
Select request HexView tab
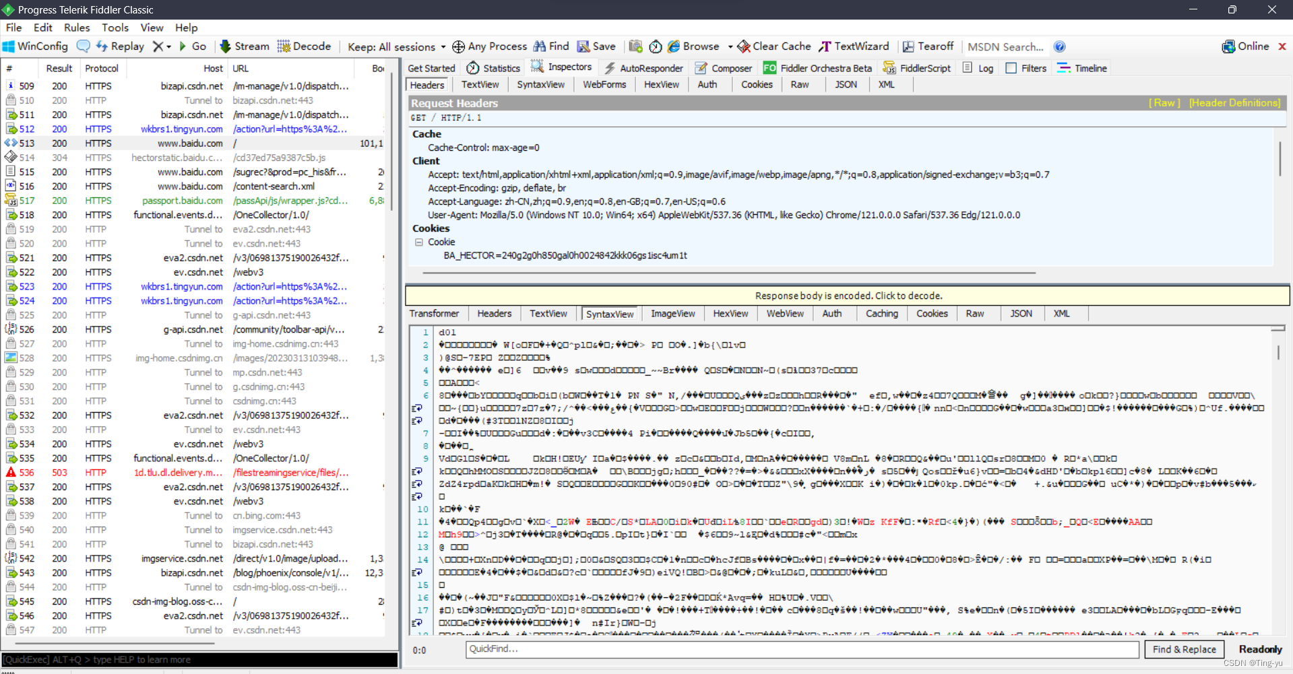pos(662,85)
